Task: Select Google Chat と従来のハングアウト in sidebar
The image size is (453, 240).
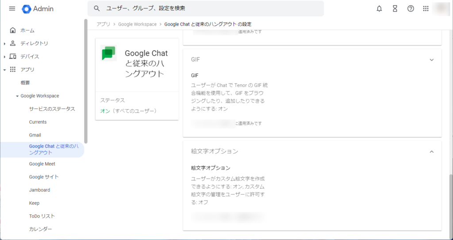Action: 42,149
